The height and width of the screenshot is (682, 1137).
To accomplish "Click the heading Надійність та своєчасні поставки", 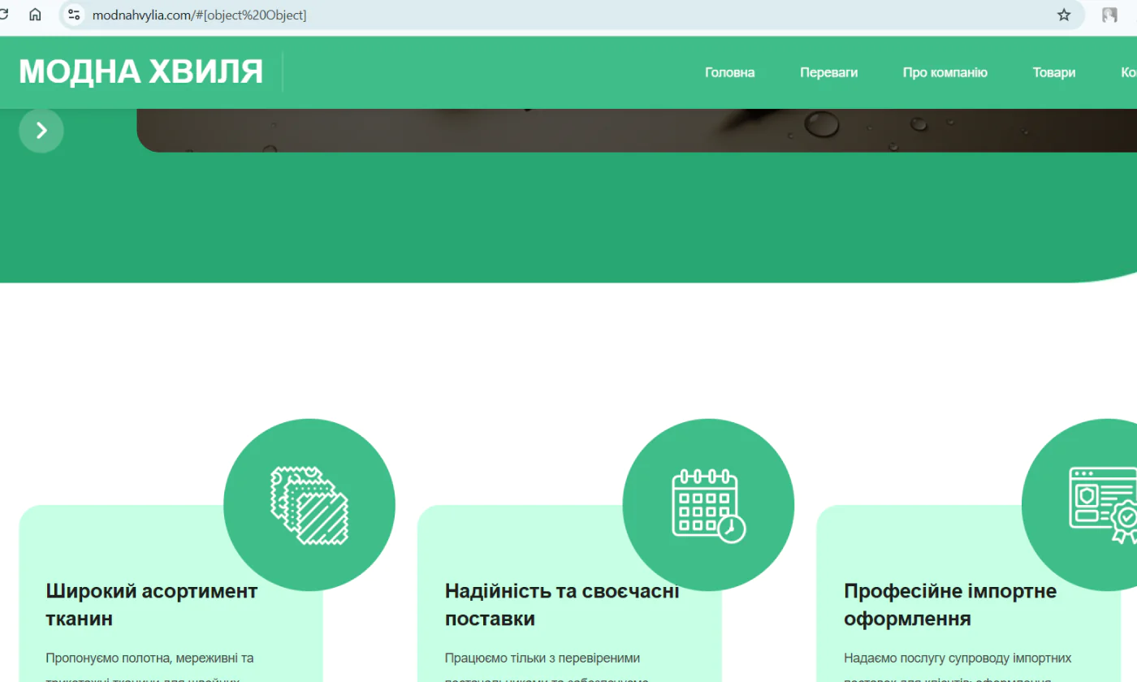I will [562, 605].
